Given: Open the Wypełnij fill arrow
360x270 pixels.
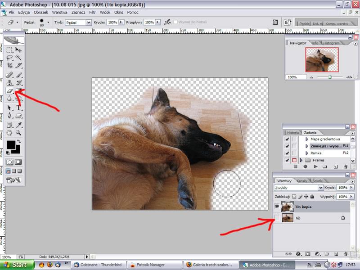Looking at the screenshot, I should click(x=351, y=197).
